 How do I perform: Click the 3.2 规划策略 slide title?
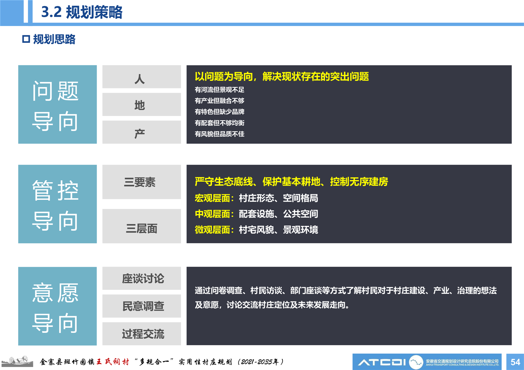pyautogui.click(x=82, y=12)
